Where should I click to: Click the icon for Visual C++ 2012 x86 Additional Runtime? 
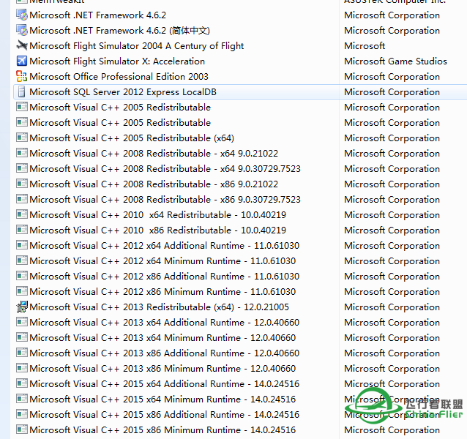tap(22, 276)
